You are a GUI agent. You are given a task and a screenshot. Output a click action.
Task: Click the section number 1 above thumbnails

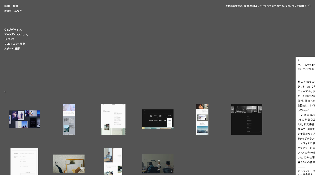pyautogui.click(x=5, y=92)
